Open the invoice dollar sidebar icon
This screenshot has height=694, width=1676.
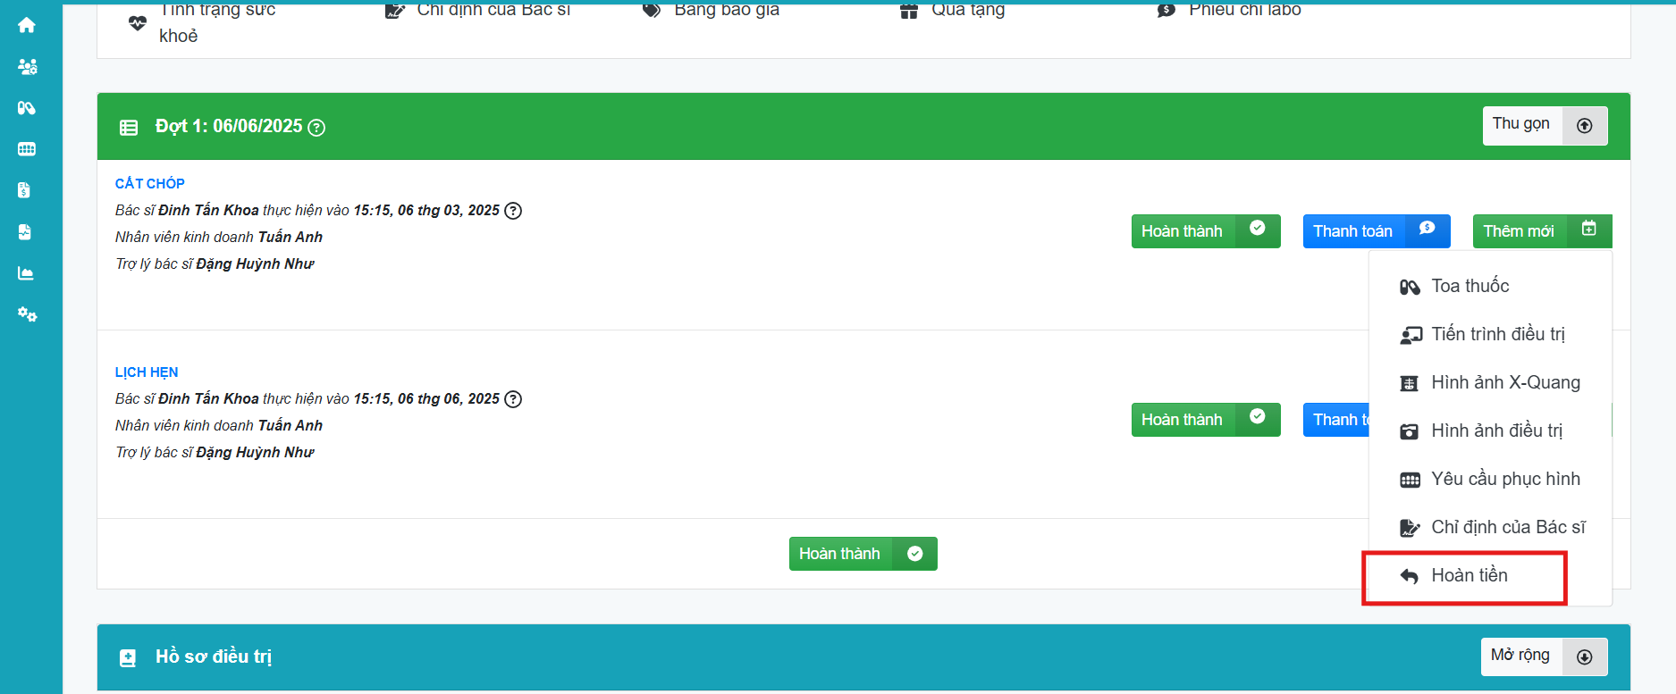(24, 190)
